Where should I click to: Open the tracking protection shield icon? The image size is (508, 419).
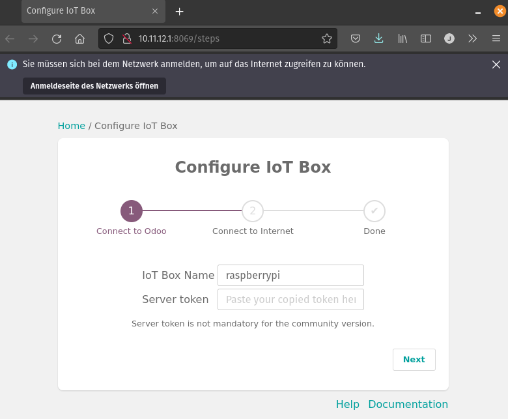tap(109, 38)
